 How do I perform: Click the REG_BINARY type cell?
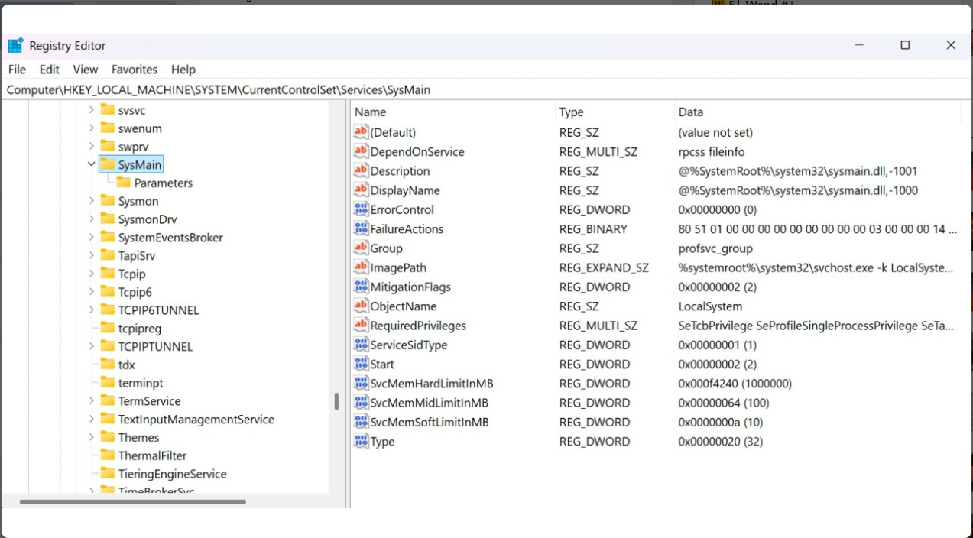point(593,228)
